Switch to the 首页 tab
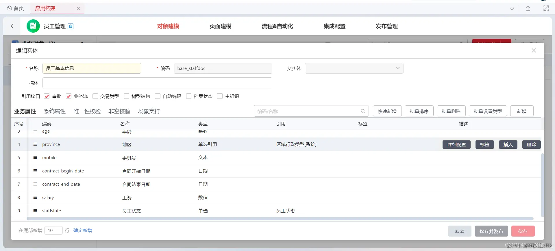Viewport: 555px width, 251px height. pos(16,8)
